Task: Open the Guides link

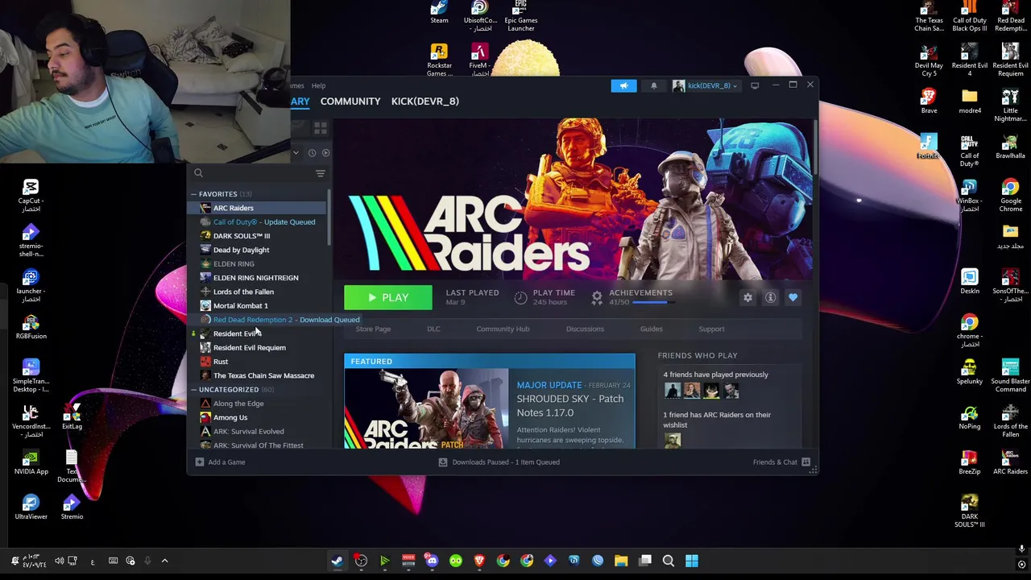Action: (x=651, y=329)
